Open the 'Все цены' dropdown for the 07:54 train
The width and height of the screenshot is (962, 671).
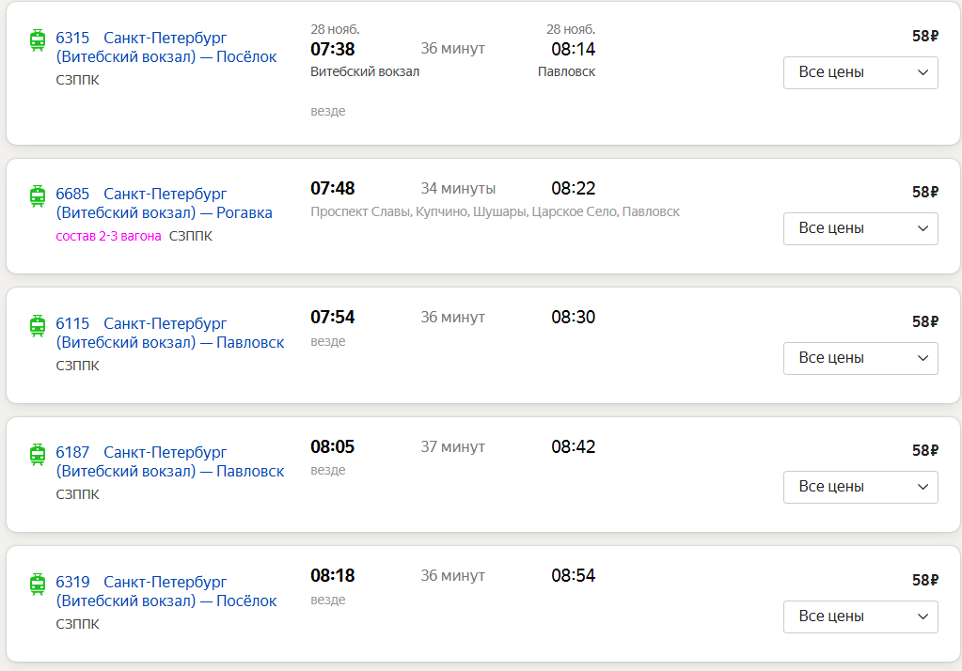tap(860, 358)
